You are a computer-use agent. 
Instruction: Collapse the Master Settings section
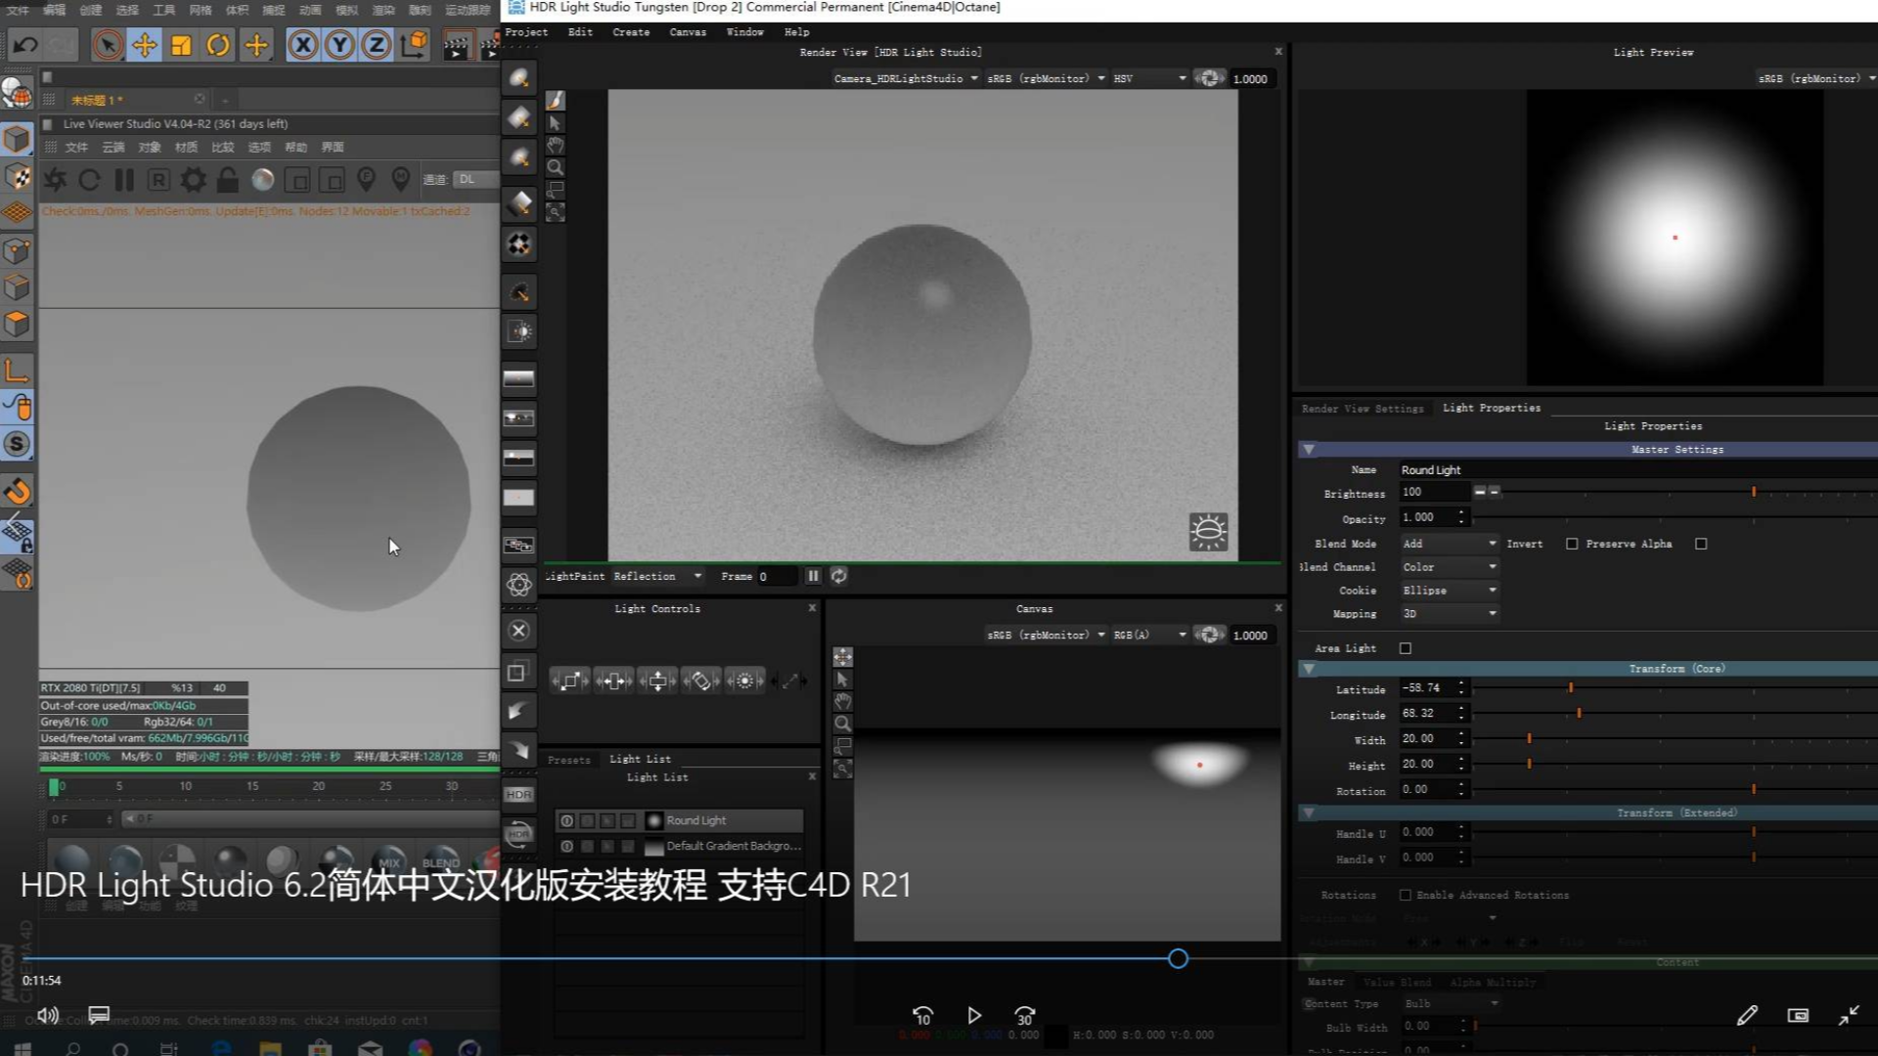(1309, 450)
